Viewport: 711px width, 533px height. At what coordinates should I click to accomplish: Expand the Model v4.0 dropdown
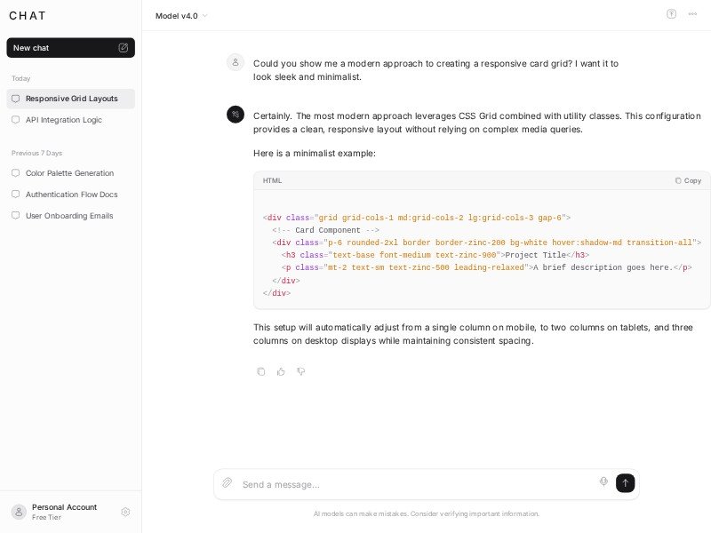(x=181, y=15)
